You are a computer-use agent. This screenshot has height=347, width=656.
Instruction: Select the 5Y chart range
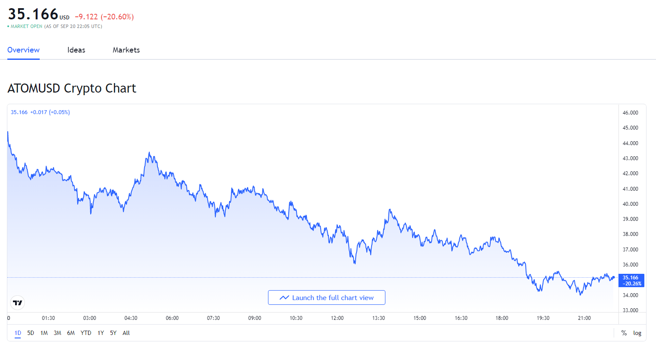[113, 333]
